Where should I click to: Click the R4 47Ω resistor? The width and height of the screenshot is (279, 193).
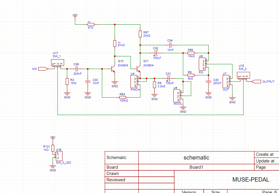coord(91,24)
